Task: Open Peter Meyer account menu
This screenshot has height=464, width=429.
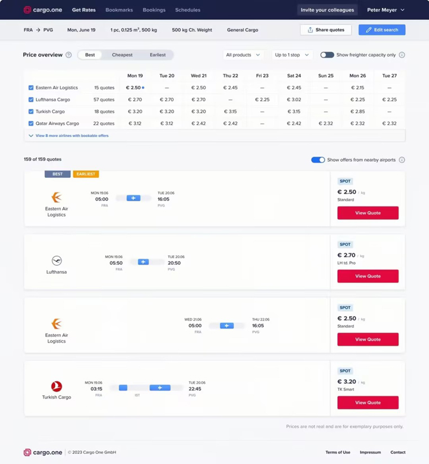Action: coord(386,10)
